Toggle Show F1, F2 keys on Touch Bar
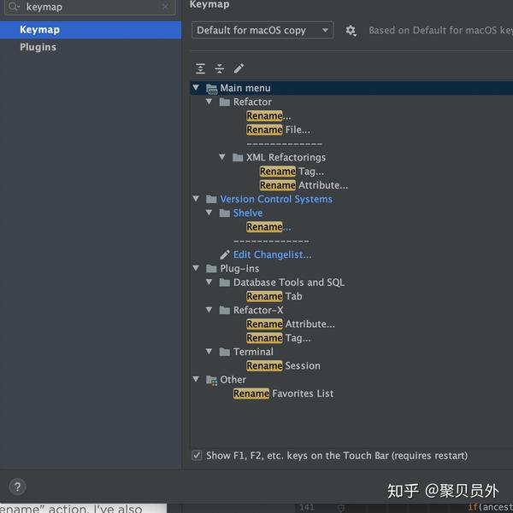 click(x=197, y=455)
